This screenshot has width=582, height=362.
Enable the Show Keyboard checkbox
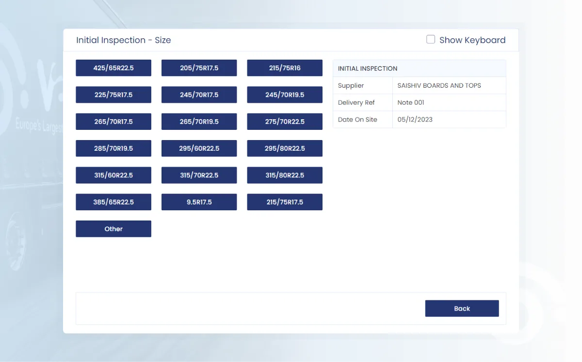(x=431, y=40)
